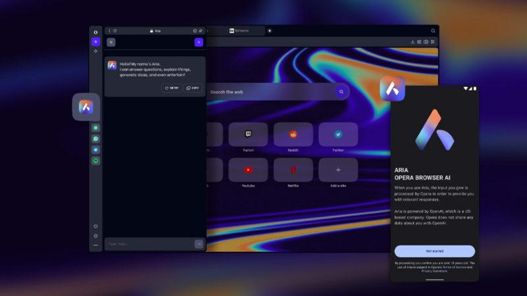Click the heart icon in sidebar

(96, 226)
